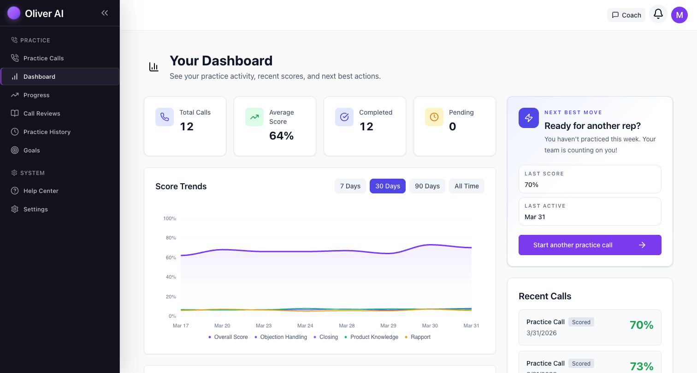Screen dimensions: 697x373
Task: Switch chart to 90 Days
Action: [427, 186]
